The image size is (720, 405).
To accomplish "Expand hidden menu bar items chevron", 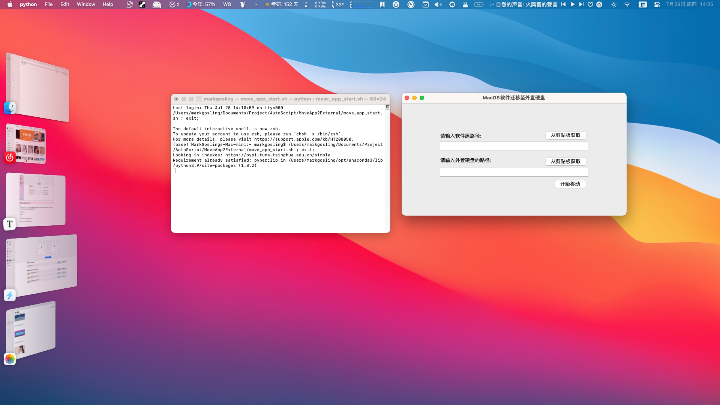I will (x=256, y=4).
